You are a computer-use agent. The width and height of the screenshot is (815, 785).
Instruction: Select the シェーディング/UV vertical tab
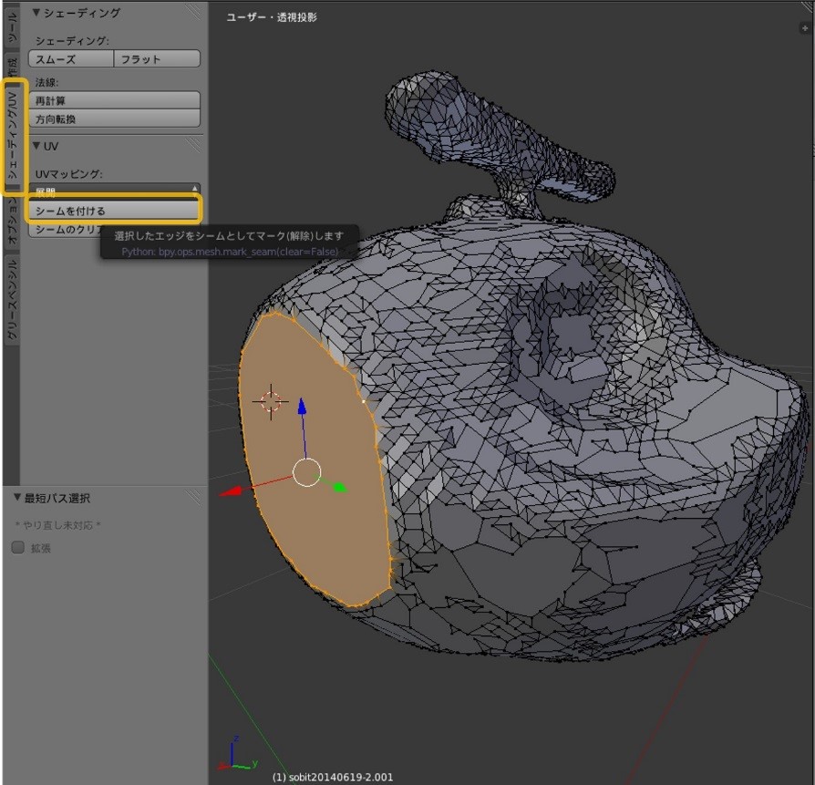(12, 137)
